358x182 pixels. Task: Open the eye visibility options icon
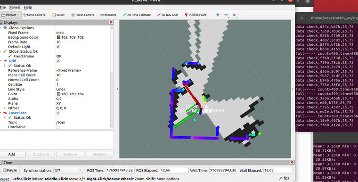[234, 15]
